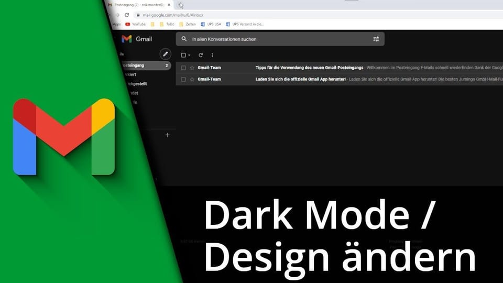Click the search magnifier icon
Viewport: 503px width, 283px height.
click(x=184, y=39)
